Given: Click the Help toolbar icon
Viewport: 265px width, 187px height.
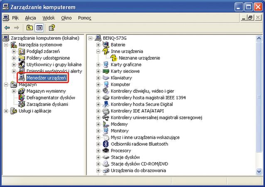Looking at the screenshot, I should point(52,28).
